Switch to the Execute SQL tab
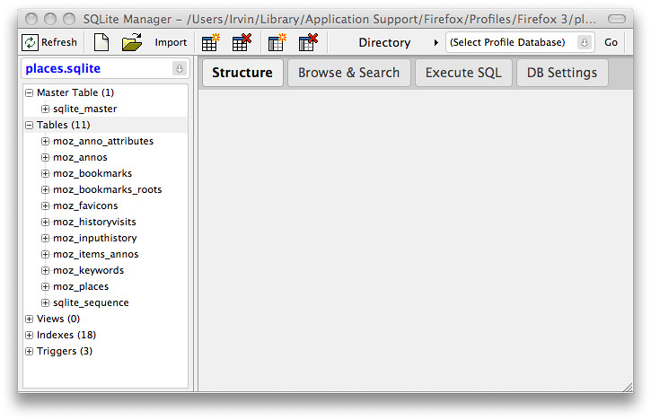 462,73
